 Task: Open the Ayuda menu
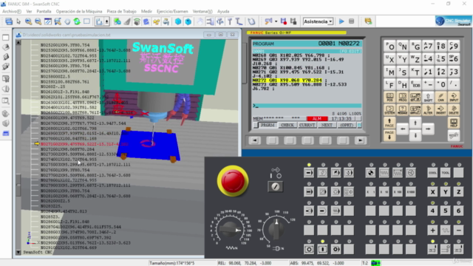tap(223, 11)
